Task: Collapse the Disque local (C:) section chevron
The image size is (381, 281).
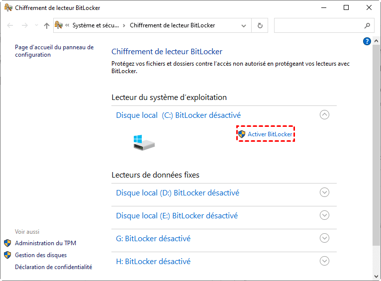Action: (324, 115)
